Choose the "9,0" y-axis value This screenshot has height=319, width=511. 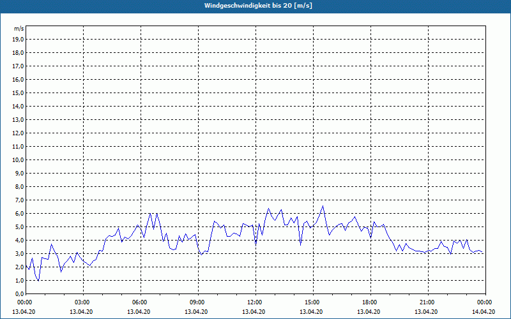[x=19, y=173]
